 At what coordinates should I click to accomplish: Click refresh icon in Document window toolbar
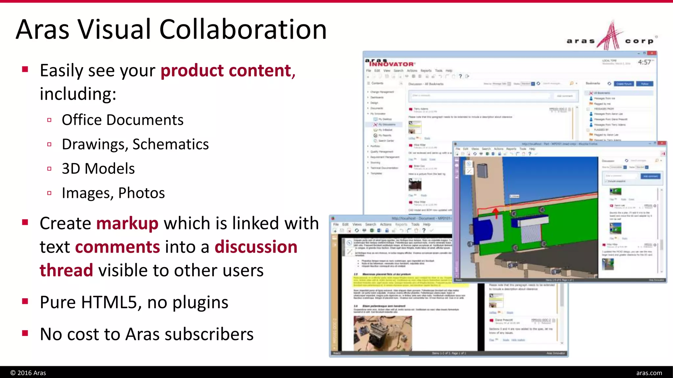coord(357,230)
